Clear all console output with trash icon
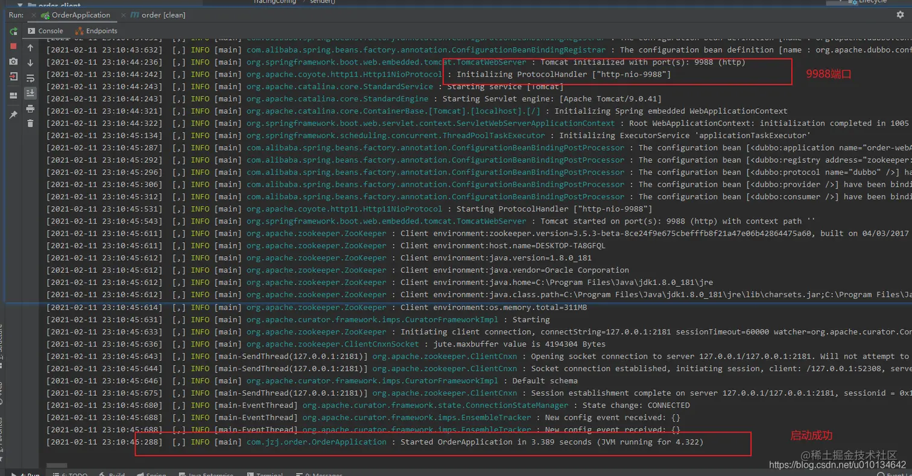 [30, 124]
